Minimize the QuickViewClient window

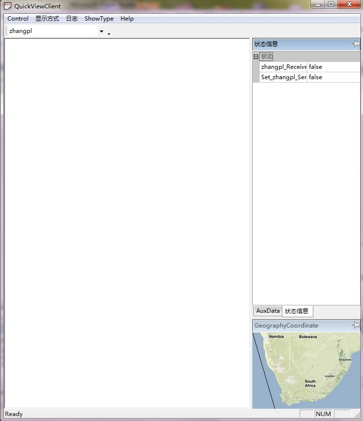318,4
